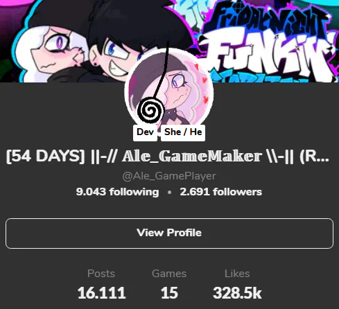
Task: Click the Dev badge under the avatar
Action: coord(145,132)
